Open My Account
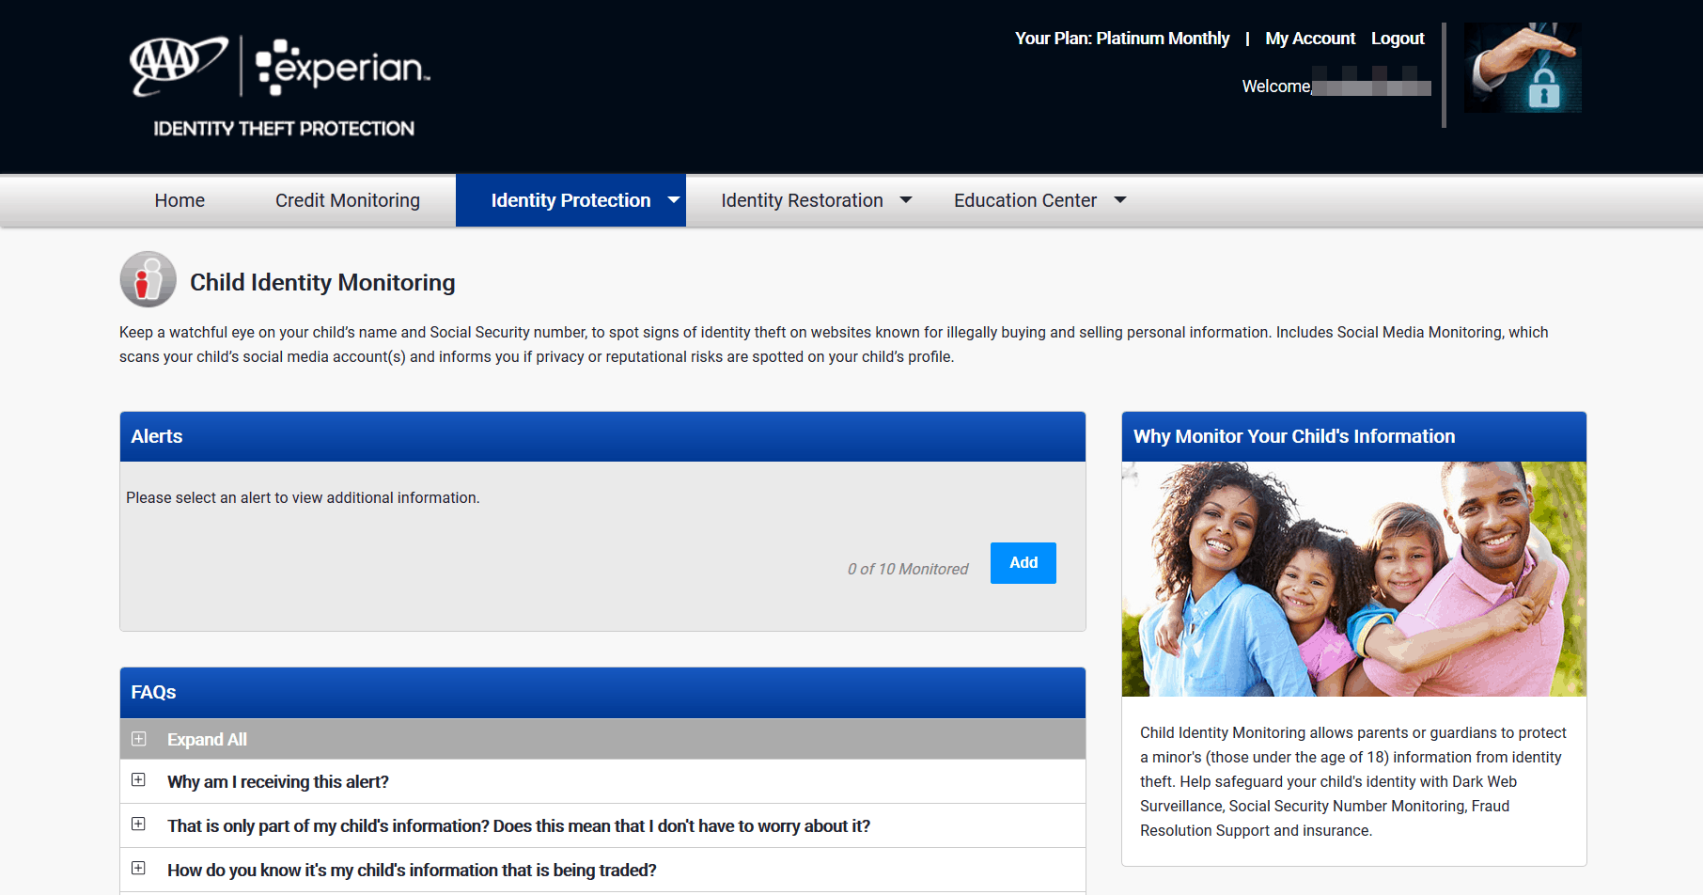 click(1310, 39)
